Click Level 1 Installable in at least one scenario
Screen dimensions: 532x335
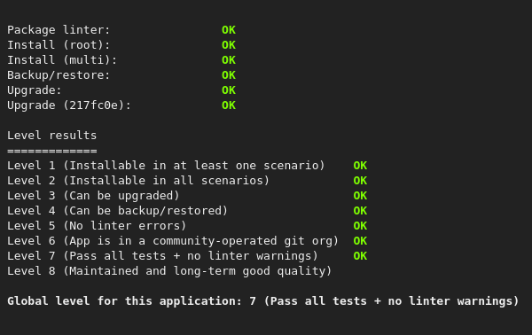[x=166, y=166]
